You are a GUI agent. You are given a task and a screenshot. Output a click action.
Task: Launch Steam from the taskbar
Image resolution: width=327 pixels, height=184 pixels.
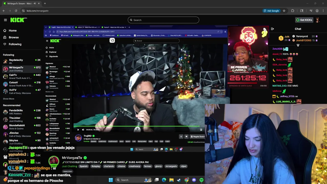pos(179,180)
